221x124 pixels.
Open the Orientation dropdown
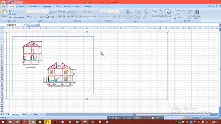click(x=73, y=12)
